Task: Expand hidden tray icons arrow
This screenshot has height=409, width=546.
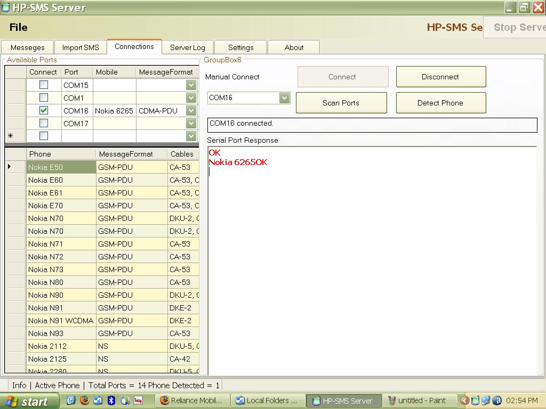Action: tap(464, 400)
